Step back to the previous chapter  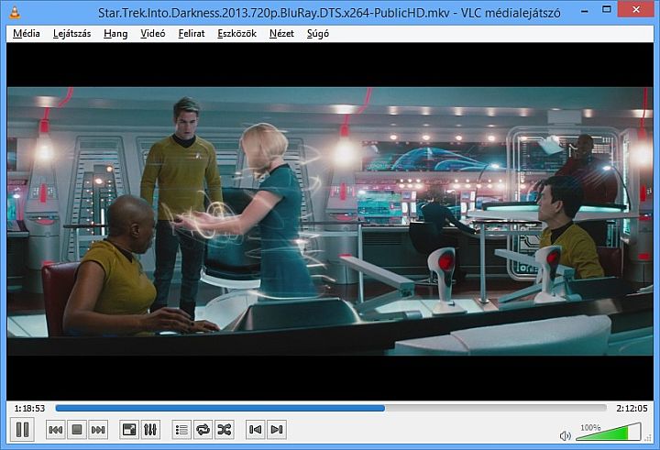[256, 429]
